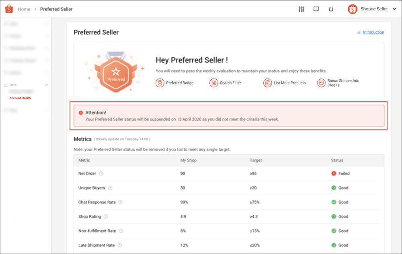Click the red Failed status icon for Net Order
This screenshot has width=402, height=254.
(x=334, y=173)
